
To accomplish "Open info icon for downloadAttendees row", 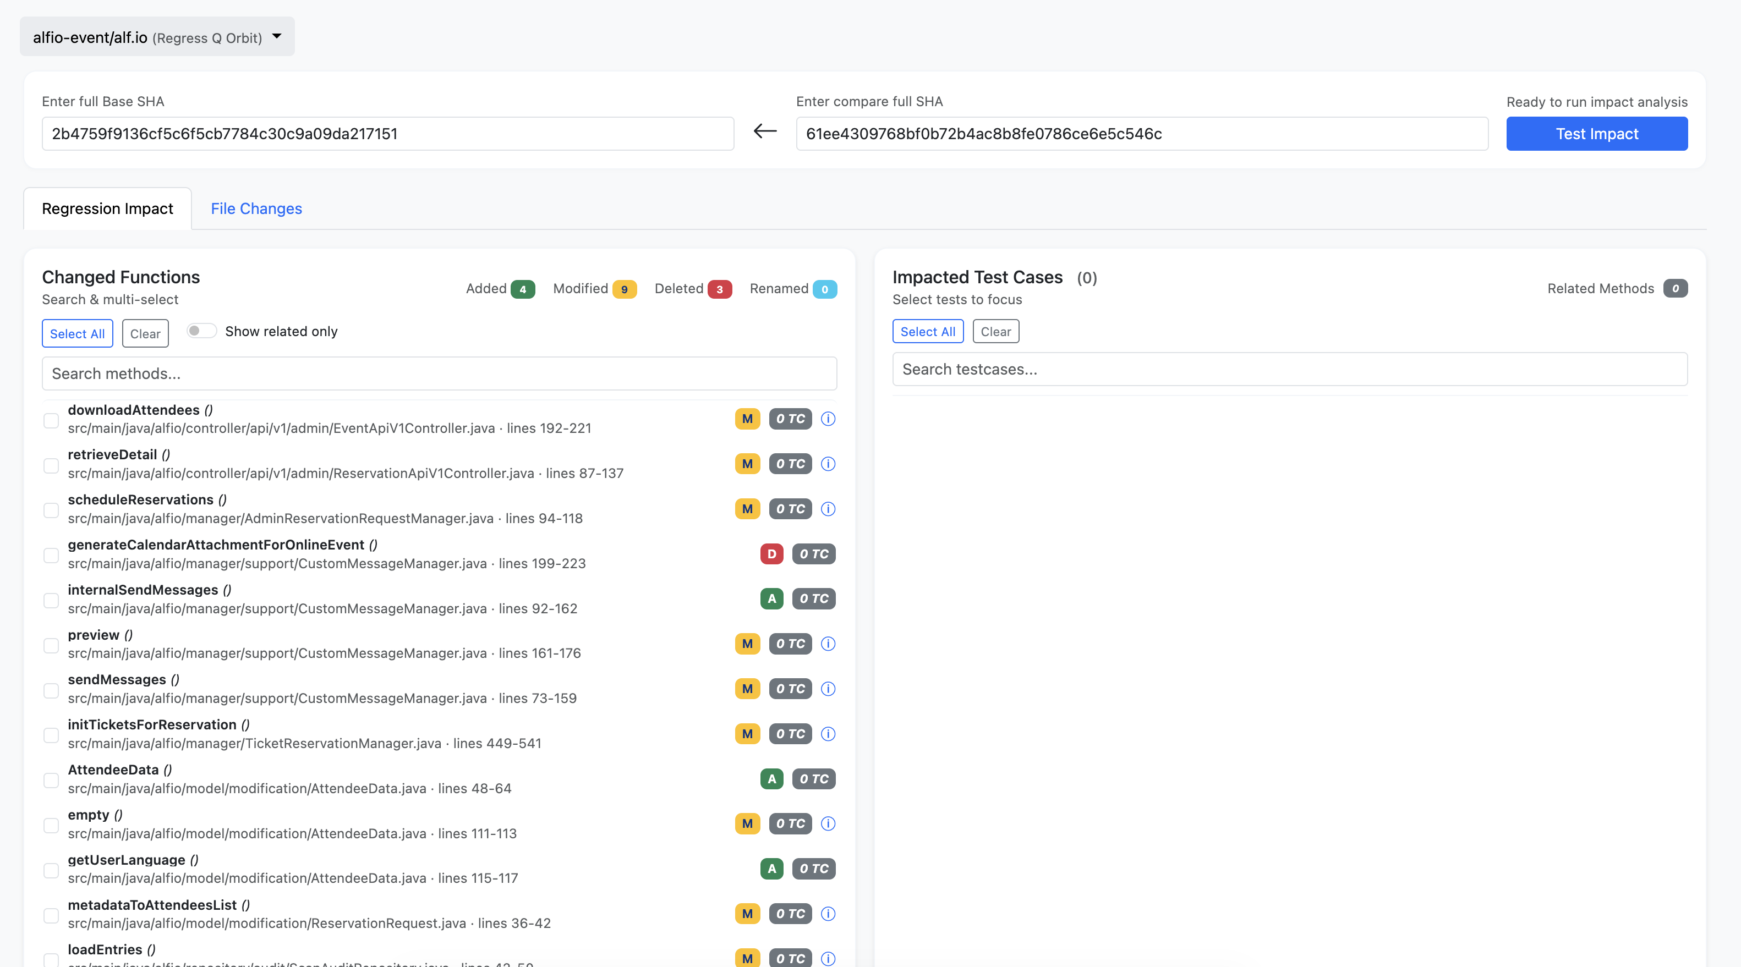I will click(828, 419).
